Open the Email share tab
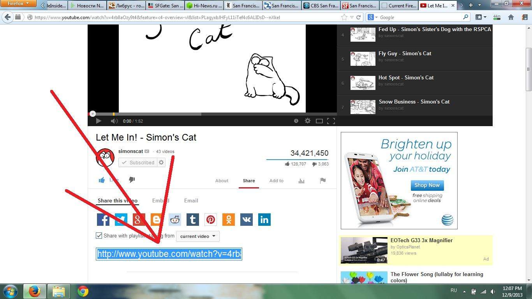 191,201
